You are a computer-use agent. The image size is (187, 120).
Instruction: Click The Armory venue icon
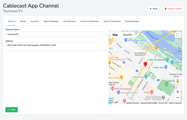[x=146, y=76]
